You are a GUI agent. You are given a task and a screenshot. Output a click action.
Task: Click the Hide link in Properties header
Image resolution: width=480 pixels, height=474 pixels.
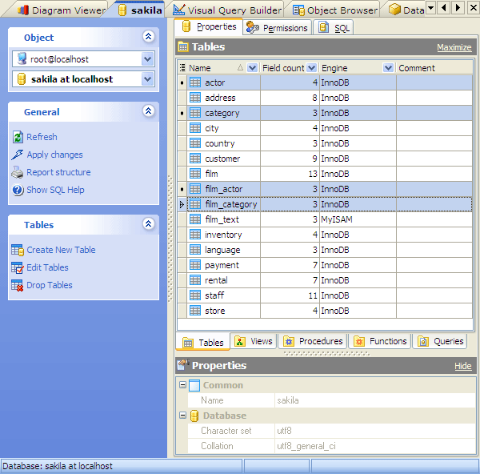[463, 366]
